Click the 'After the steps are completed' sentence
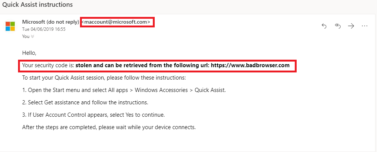Screen dimensions: 377x152 (109, 127)
